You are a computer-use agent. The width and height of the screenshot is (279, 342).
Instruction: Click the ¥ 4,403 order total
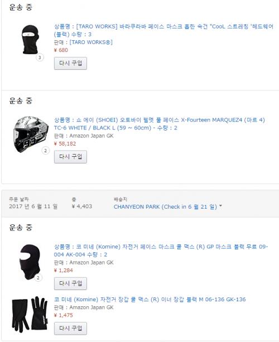click(x=82, y=206)
